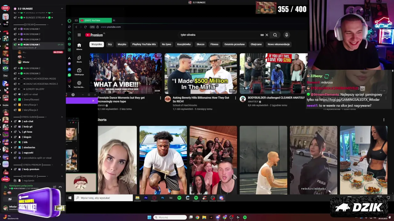Reload the page in Opera browser
This screenshot has height=221, width=394.
(85, 27)
